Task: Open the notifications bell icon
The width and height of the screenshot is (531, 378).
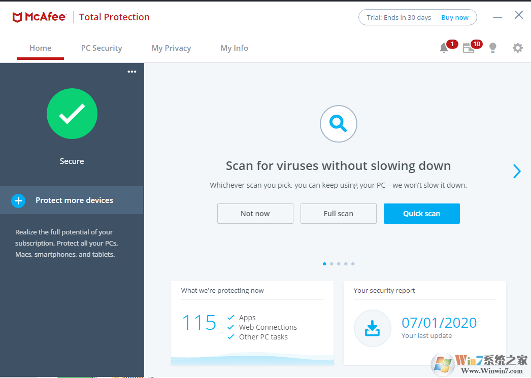Action: pyautogui.click(x=444, y=48)
